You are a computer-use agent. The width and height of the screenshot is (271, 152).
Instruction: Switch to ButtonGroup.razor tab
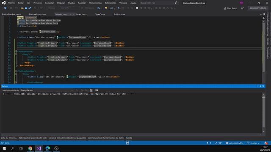click(38, 14)
